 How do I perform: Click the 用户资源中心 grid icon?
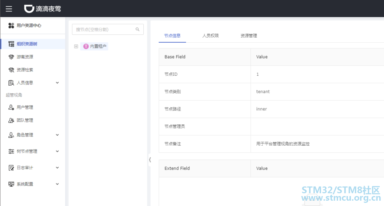[11, 26]
